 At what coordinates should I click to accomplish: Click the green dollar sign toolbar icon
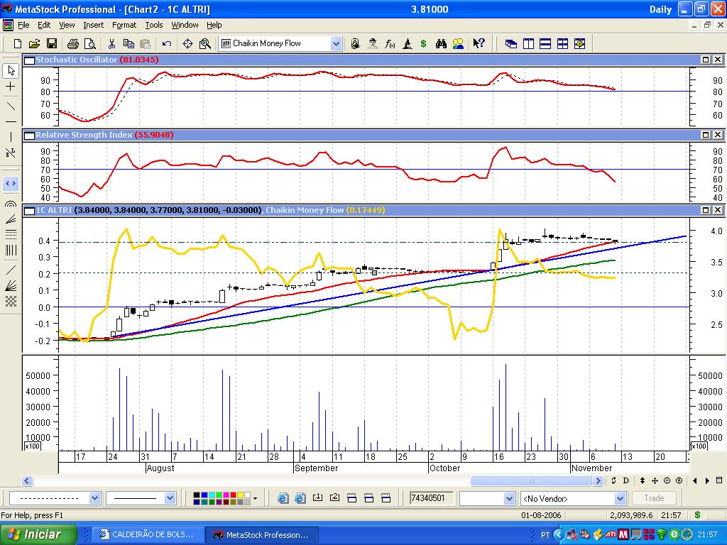423,43
